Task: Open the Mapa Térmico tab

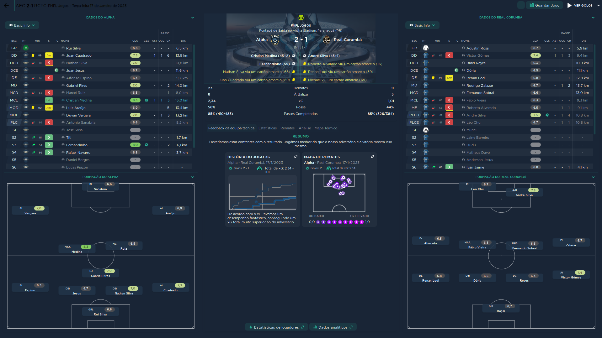Action: pos(326,128)
